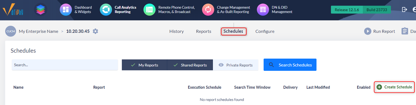
Task: Open cluster settings gear icon
Action: (x=95, y=31)
